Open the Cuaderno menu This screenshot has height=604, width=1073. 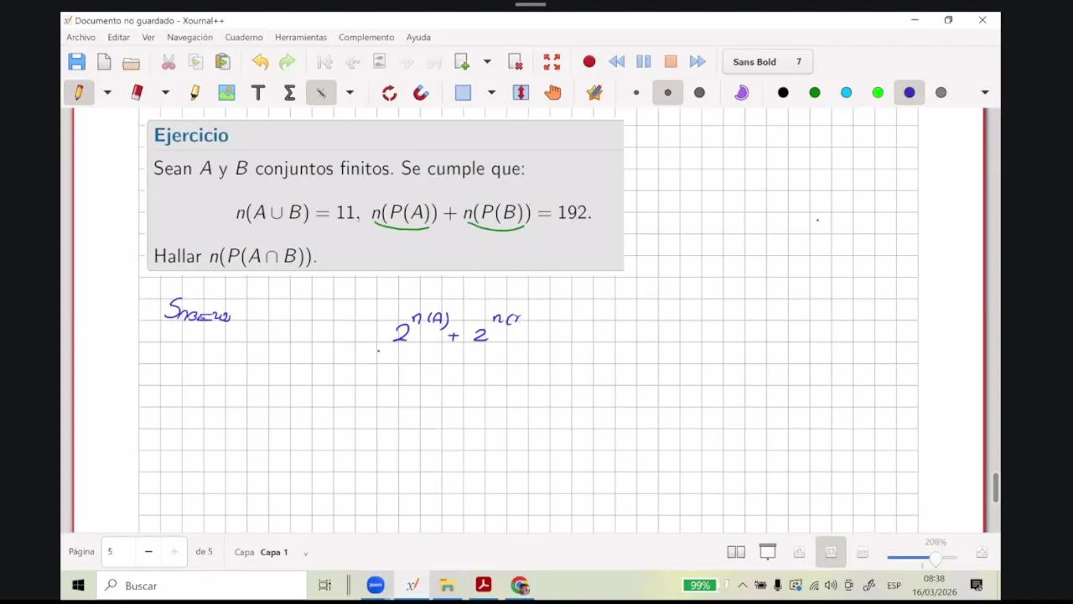coord(244,37)
